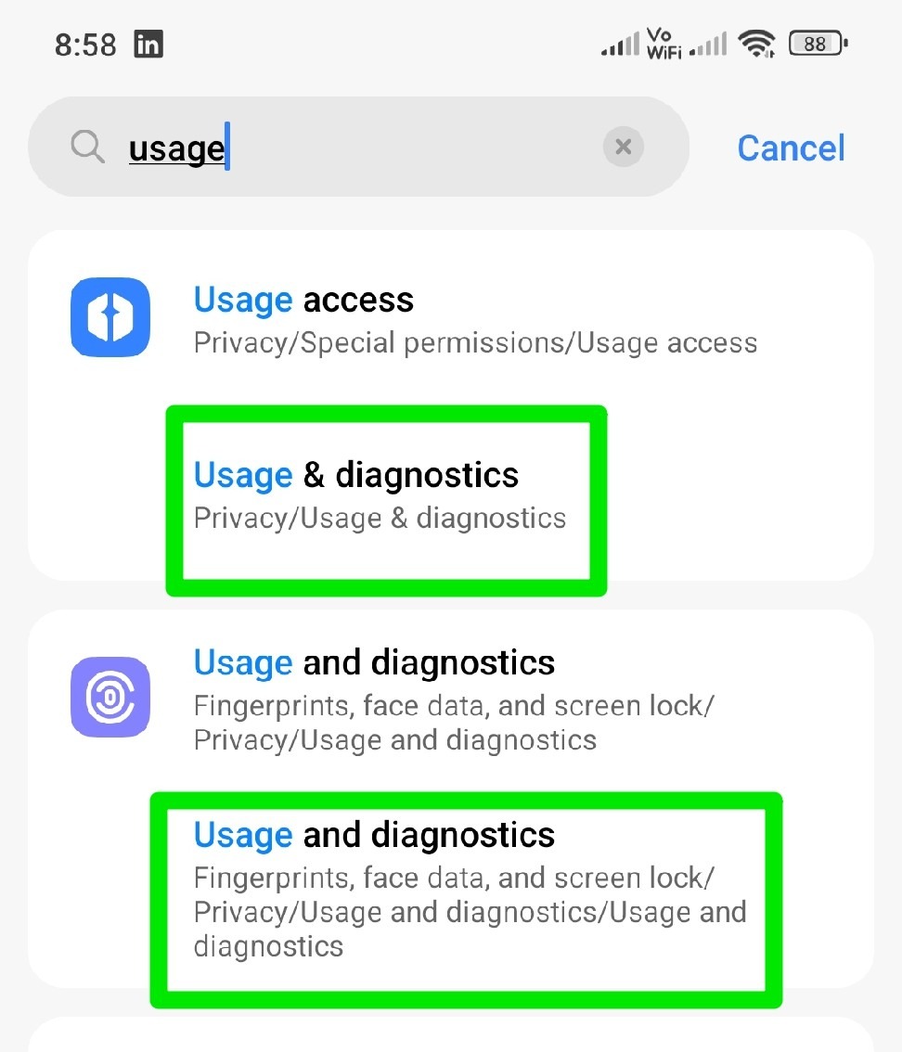The height and width of the screenshot is (1052, 902).
Task: Select the Privacy/Special permissions breadcrumb text
Action: click(x=475, y=342)
